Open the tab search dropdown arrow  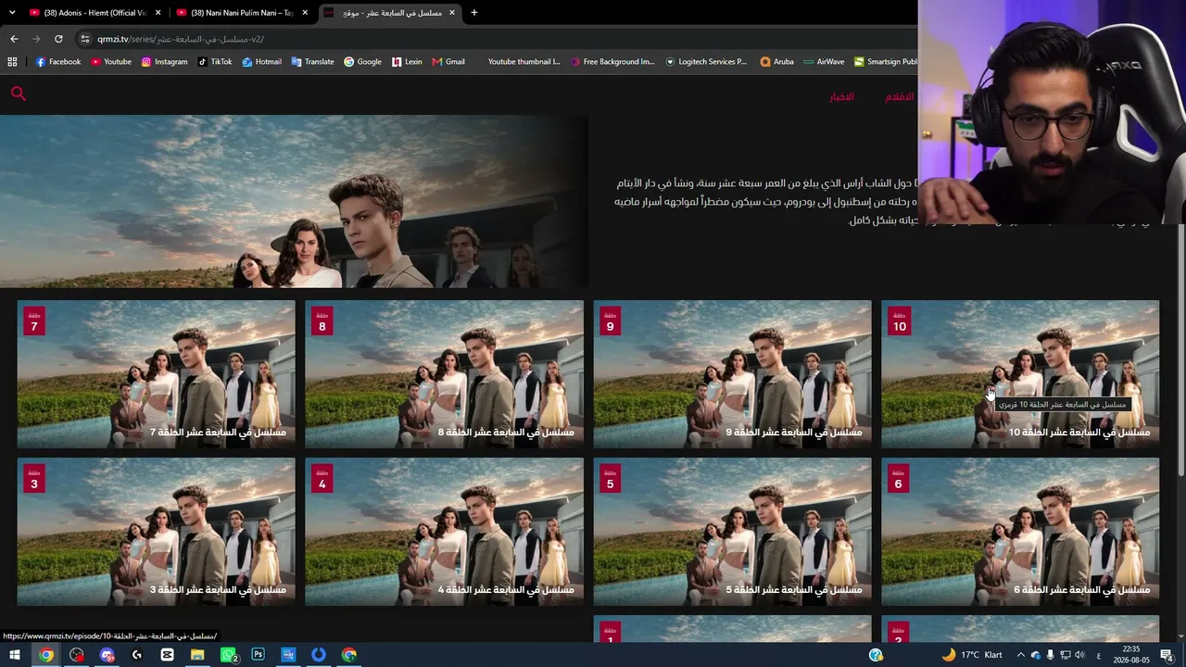(x=11, y=12)
